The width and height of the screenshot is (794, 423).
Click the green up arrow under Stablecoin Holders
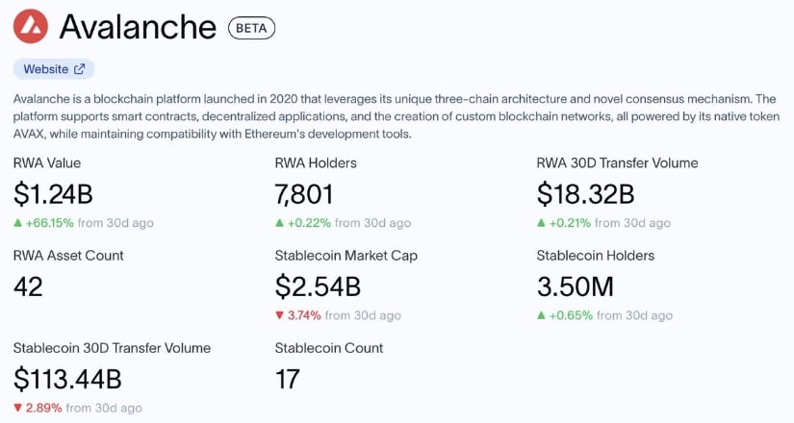pos(542,315)
